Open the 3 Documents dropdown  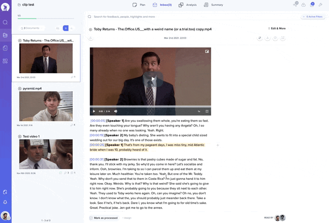click(32, 28)
